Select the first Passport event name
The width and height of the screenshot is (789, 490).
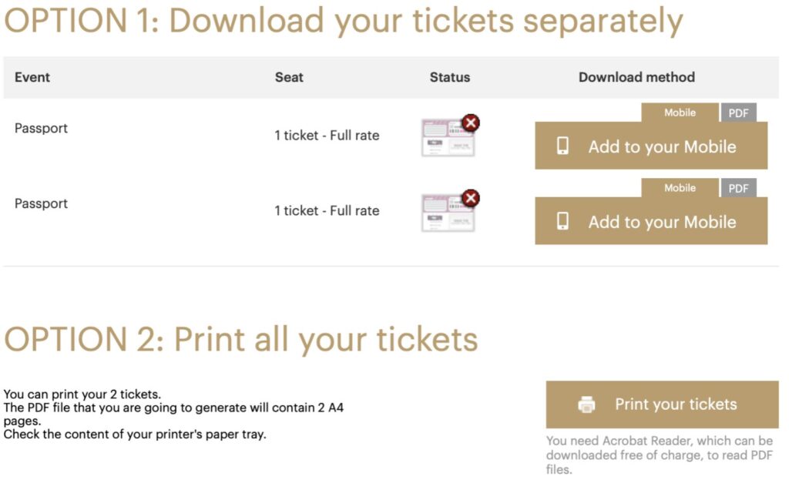[x=41, y=128]
